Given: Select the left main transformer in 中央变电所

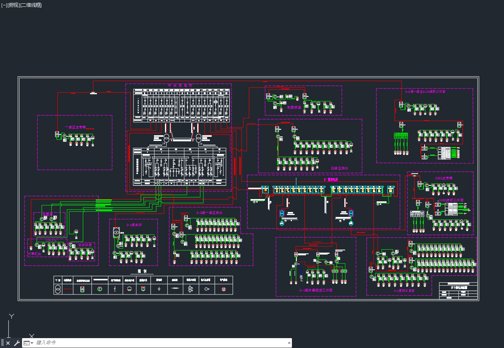Looking at the screenshot, I should click(x=166, y=138).
